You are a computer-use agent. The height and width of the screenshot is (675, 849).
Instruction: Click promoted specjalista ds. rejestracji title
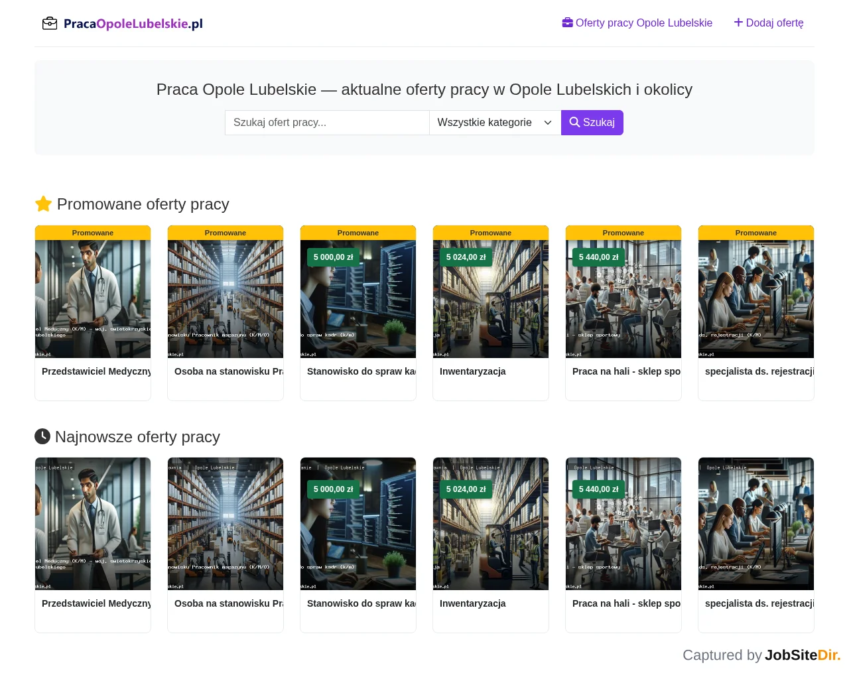(759, 371)
